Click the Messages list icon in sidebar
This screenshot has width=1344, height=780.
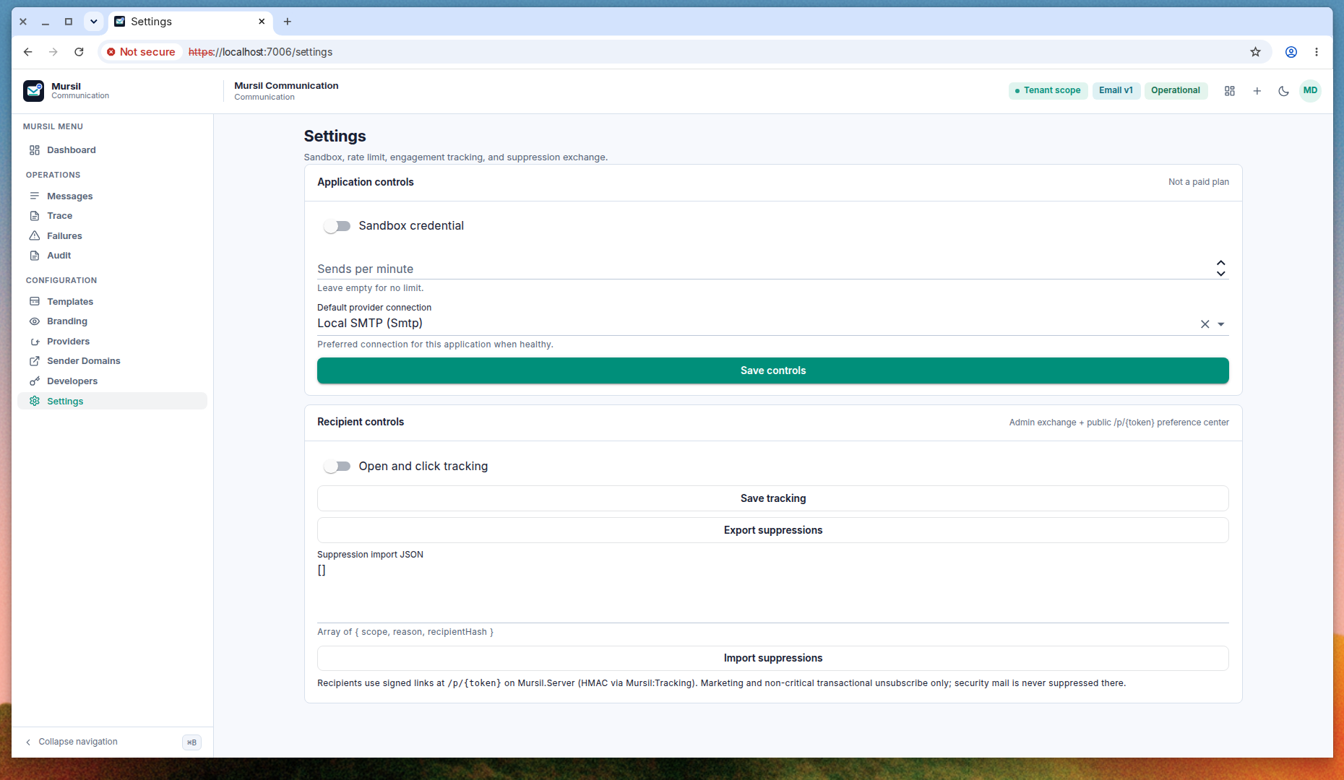coord(34,196)
